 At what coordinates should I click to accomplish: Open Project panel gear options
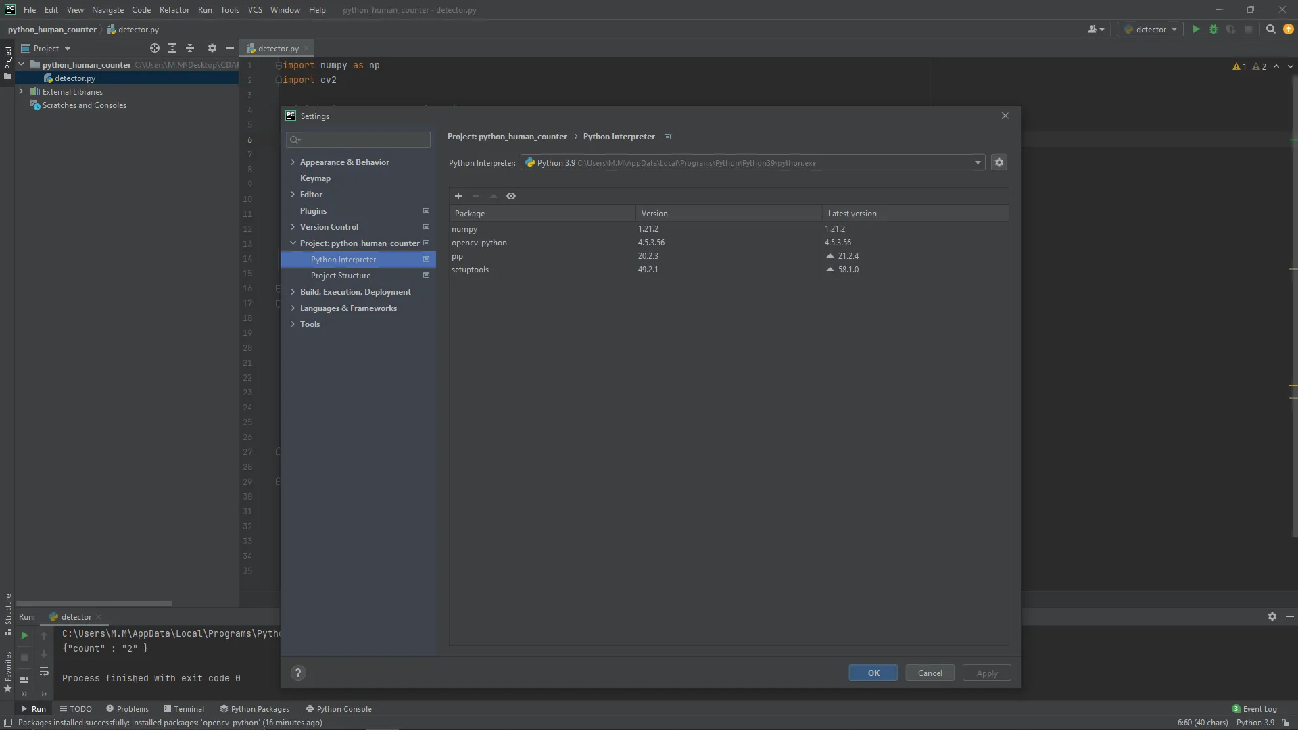pos(212,48)
